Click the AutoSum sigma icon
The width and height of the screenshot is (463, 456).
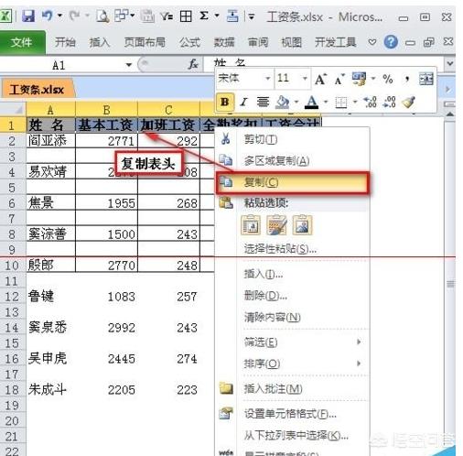204,16
